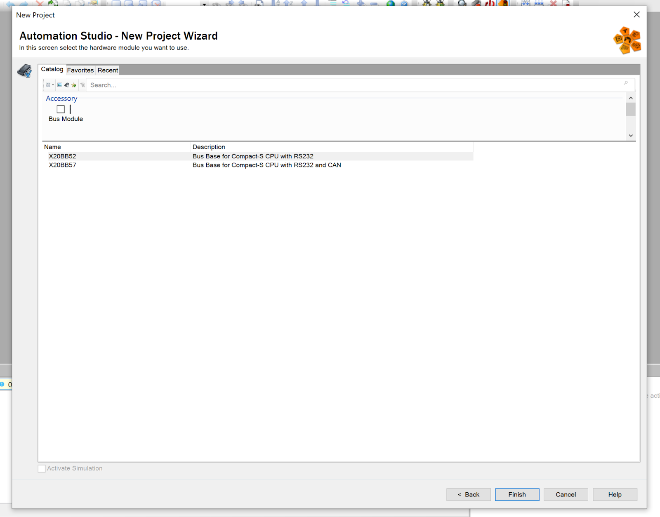Select the X20BB57 module row
660x517 pixels.
point(258,165)
